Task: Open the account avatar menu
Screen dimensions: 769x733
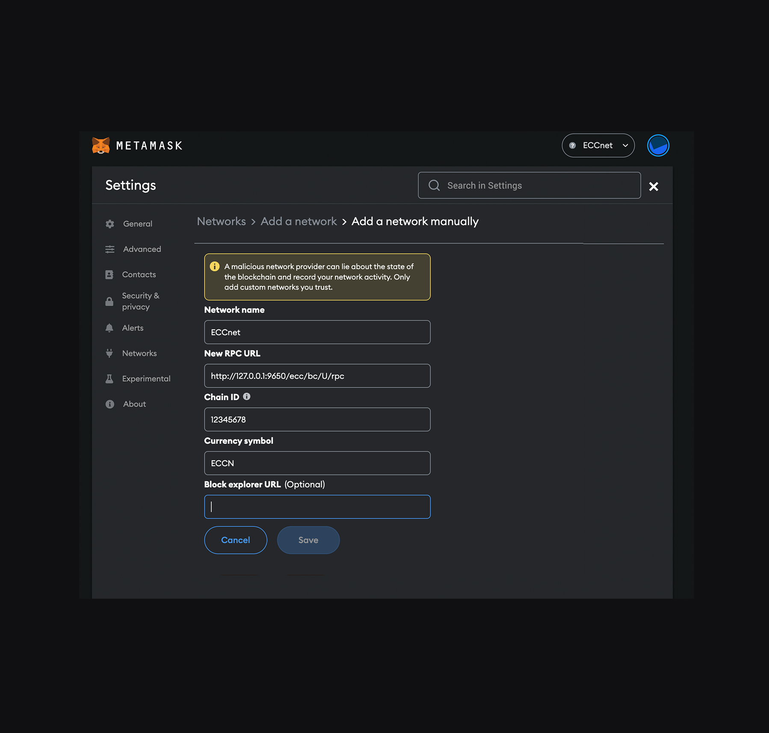Action: point(658,145)
